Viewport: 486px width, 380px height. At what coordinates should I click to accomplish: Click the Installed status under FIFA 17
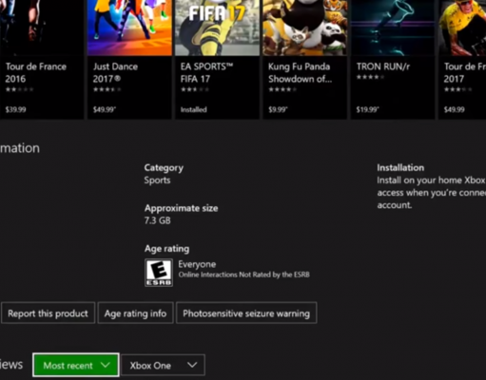193,109
